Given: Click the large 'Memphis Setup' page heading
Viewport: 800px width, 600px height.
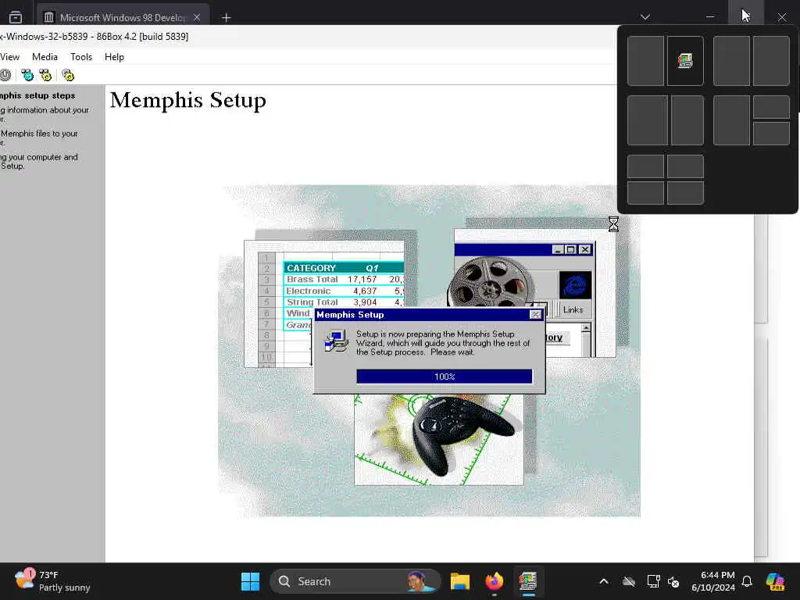Looking at the screenshot, I should tap(188, 100).
